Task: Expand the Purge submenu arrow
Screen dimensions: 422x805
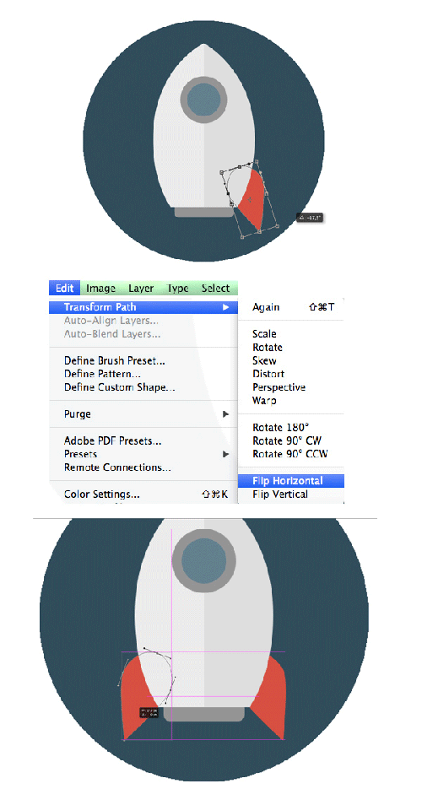Action: click(x=225, y=413)
